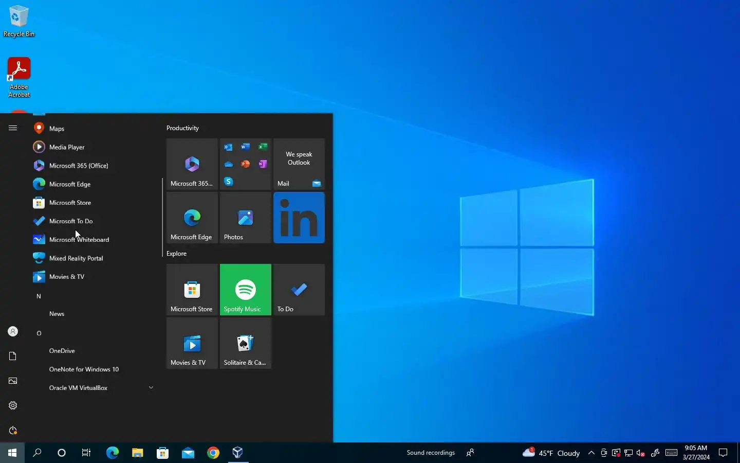Open the user account icon in Start sidebar

click(x=13, y=332)
